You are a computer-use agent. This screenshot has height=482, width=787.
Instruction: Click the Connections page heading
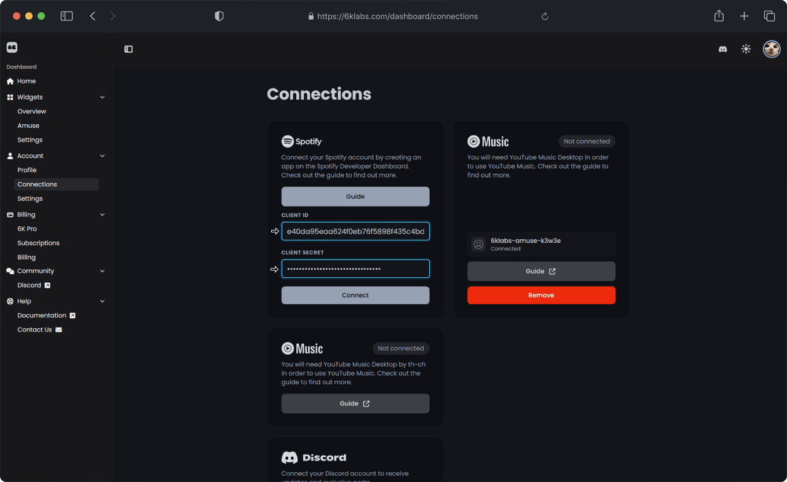tap(319, 94)
